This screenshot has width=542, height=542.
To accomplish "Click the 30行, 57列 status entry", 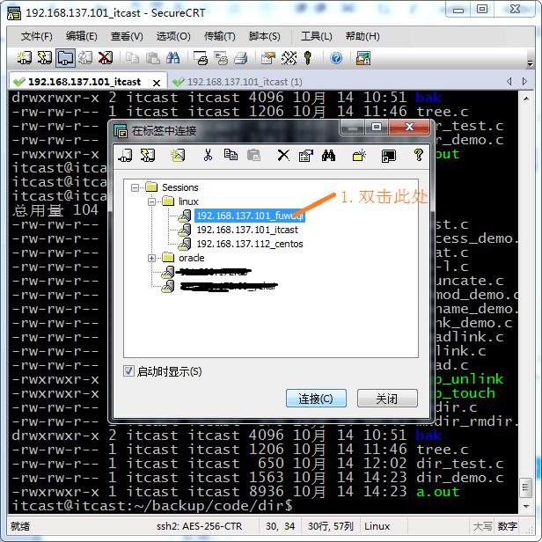I will [x=331, y=526].
